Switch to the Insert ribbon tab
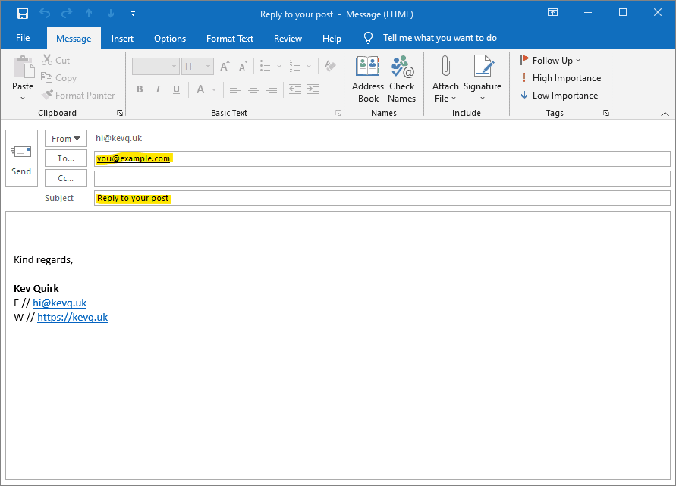Viewport: 676px width, 486px height. point(122,38)
